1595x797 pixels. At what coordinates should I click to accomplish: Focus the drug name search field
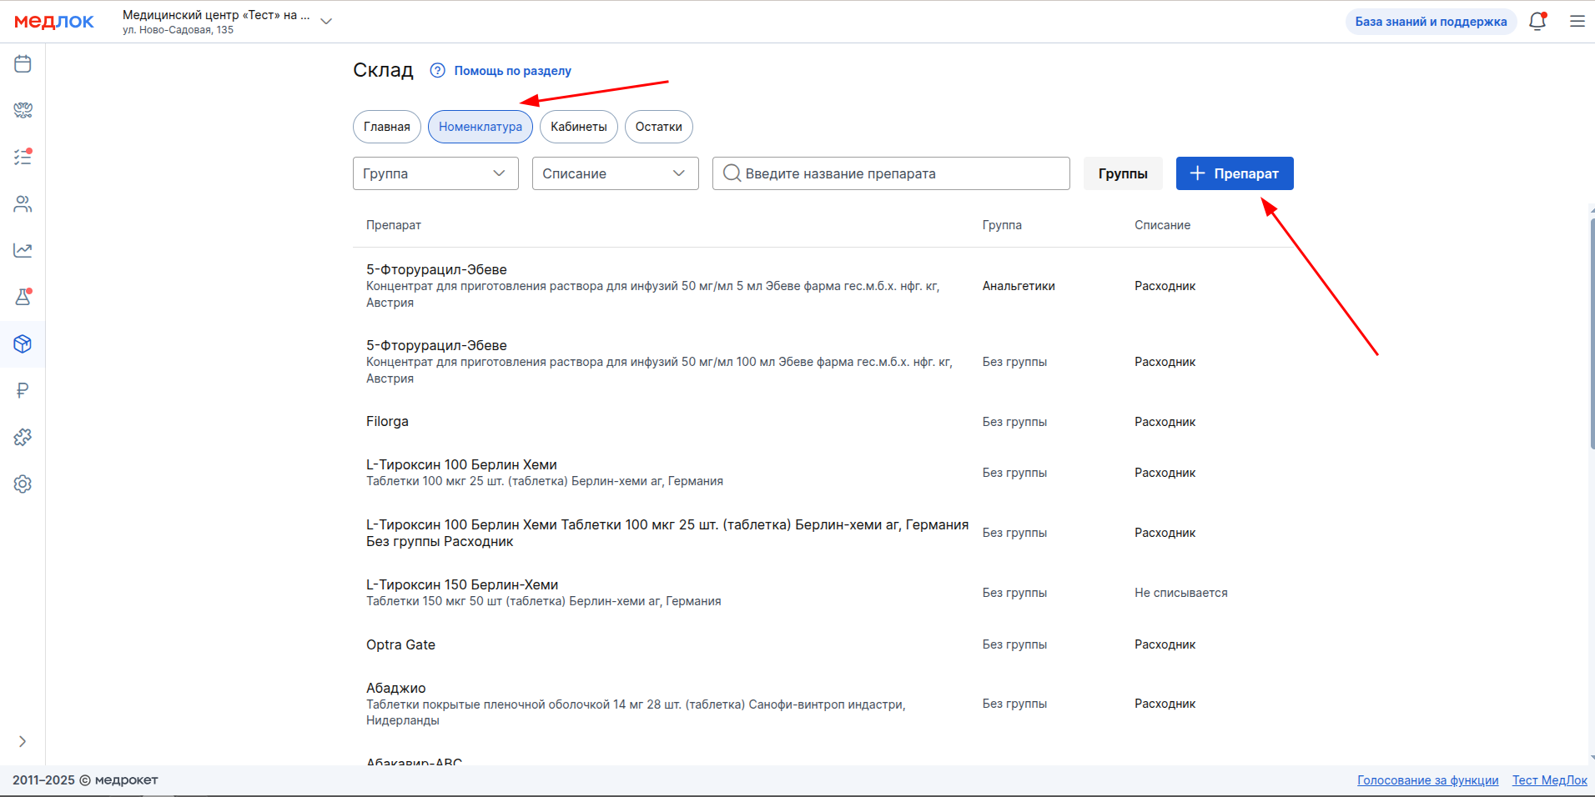pos(891,173)
